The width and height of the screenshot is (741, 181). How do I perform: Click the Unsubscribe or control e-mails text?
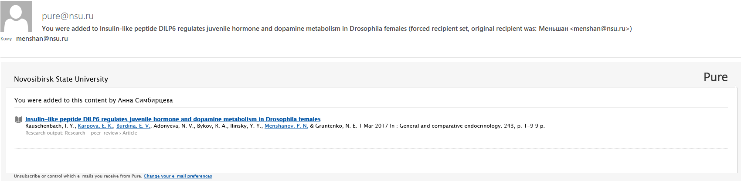click(x=78, y=176)
